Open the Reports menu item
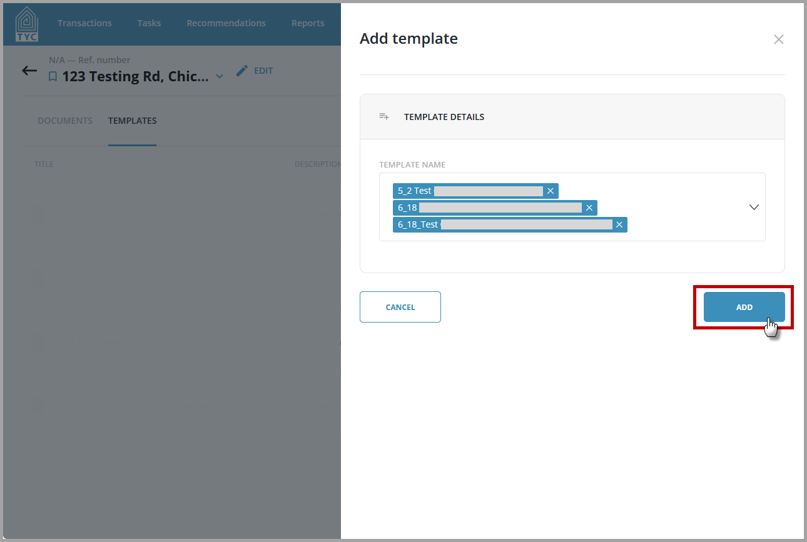The height and width of the screenshot is (542, 807). [x=308, y=23]
